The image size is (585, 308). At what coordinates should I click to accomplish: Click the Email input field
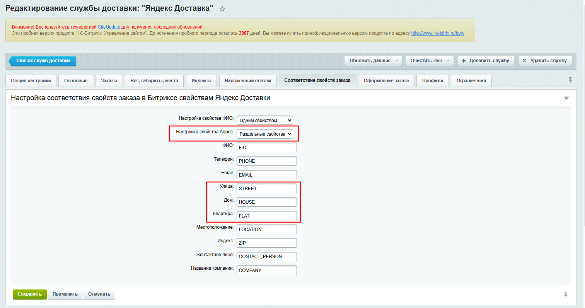point(267,175)
